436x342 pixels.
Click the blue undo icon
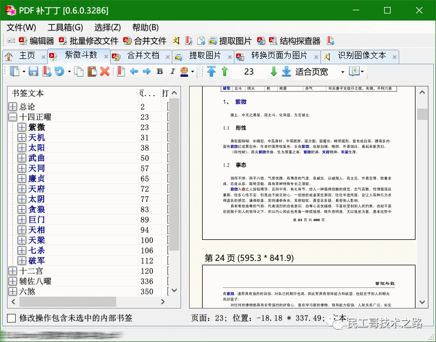click(x=59, y=72)
